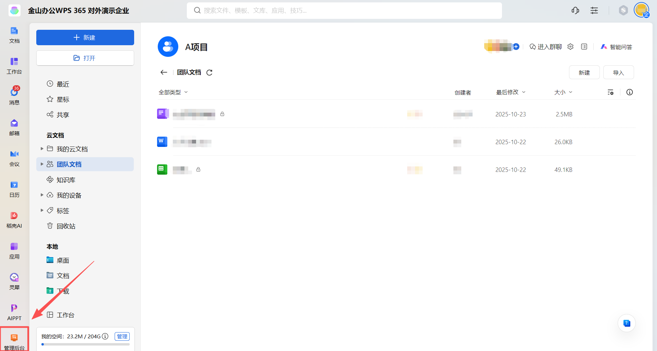Open the user avatar profile menu

tap(641, 10)
